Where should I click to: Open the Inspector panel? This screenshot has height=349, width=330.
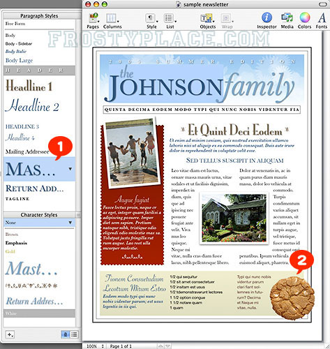click(267, 21)
